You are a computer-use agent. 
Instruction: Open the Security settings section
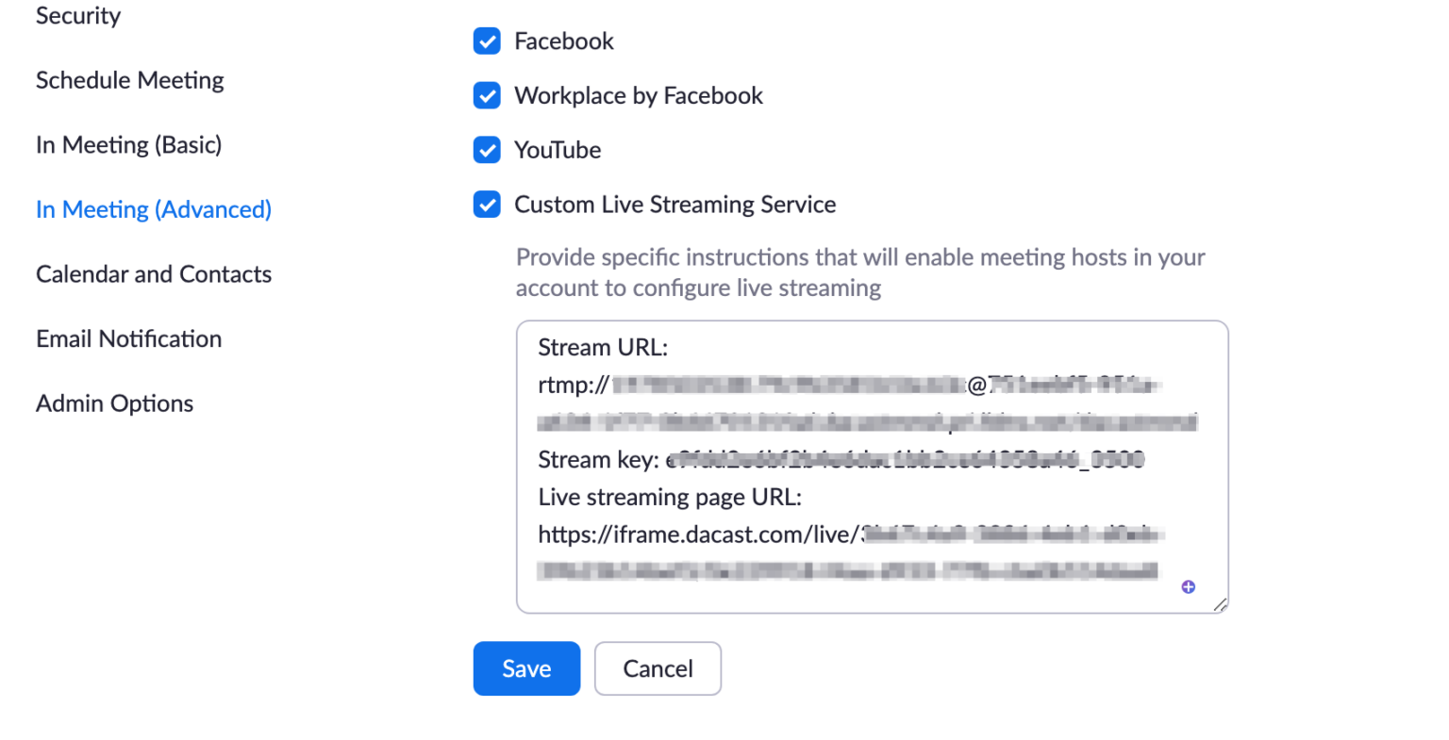click(77, 16)
